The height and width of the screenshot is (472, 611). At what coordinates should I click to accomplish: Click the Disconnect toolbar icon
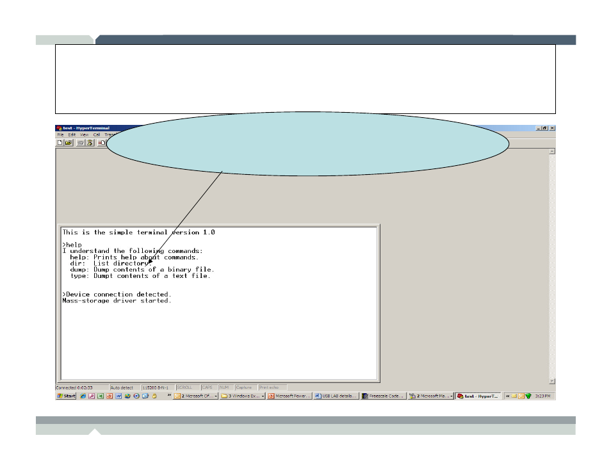pos(89,143)
